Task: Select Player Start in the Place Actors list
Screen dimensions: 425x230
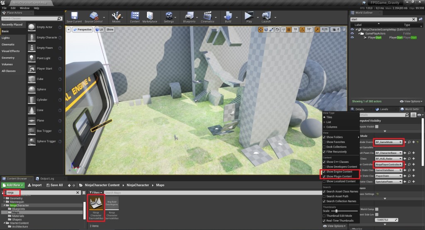Action: (44, 68)
